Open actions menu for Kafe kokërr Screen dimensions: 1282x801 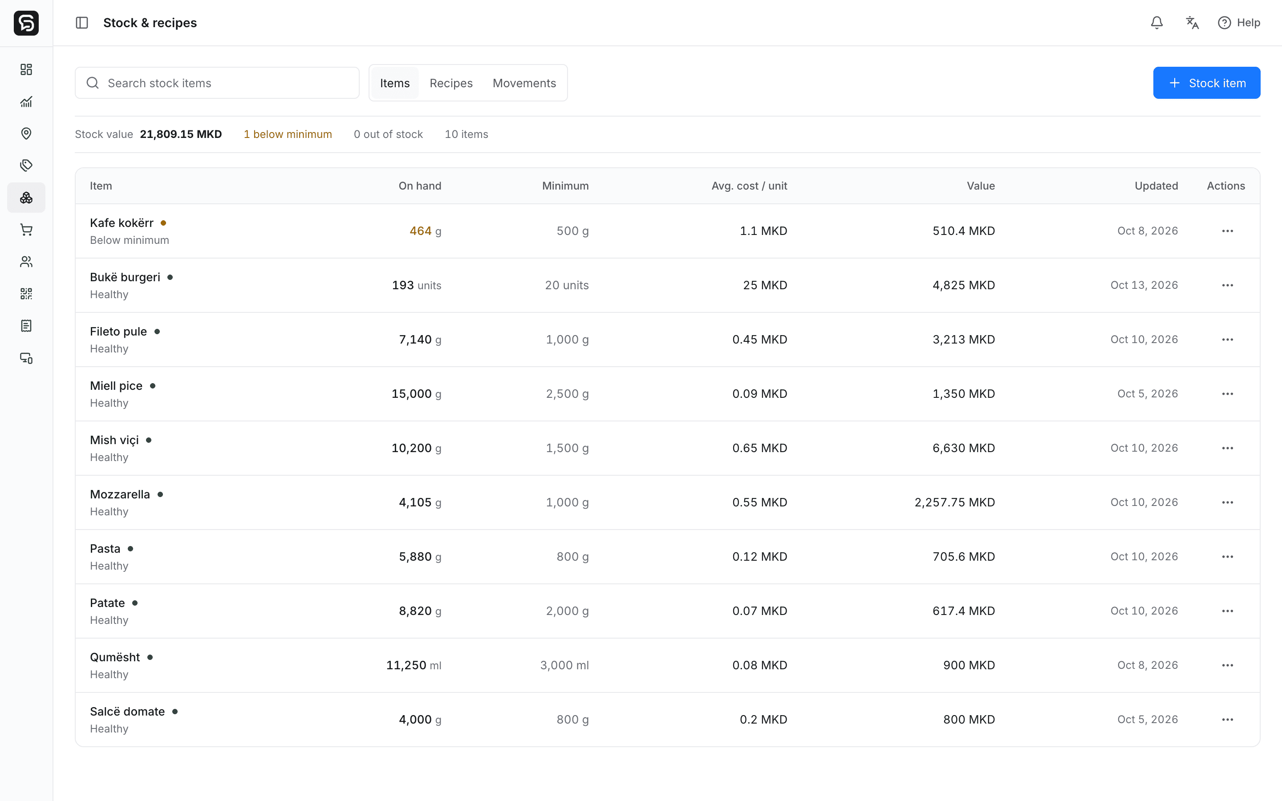pyautogui.click(x=1227, y=231)
